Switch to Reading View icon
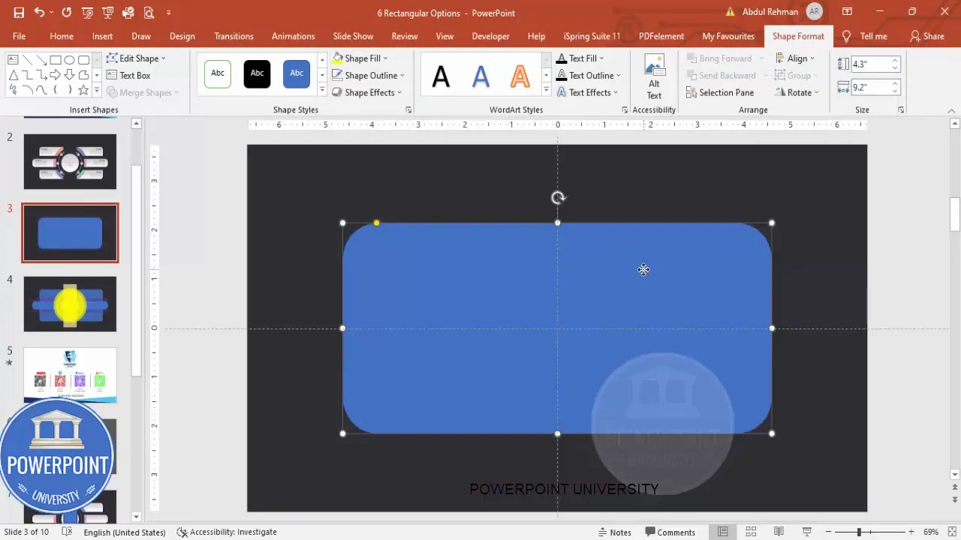This screenshot has width=961, height=540. [x=779, y=532]
